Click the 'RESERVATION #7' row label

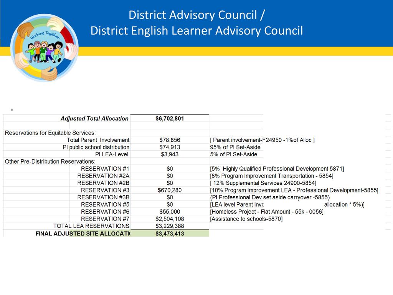coord(105,219)
